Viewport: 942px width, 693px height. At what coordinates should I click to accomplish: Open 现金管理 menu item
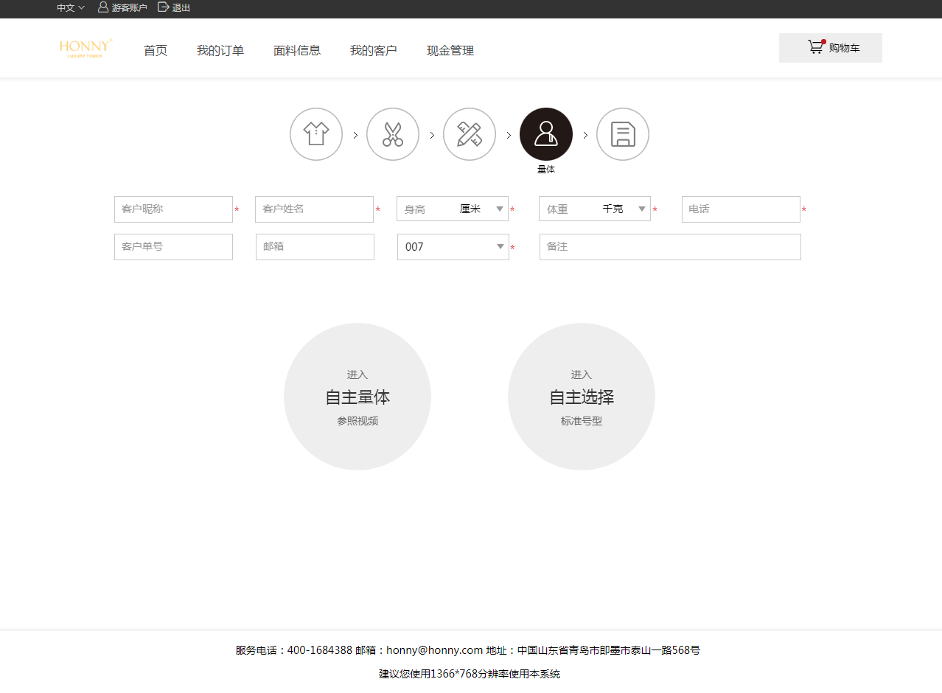[x=450, y=50]
